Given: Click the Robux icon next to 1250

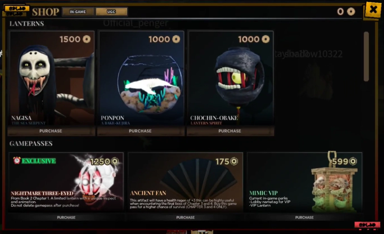Looking at the screenshot, I should click(115, 162).
